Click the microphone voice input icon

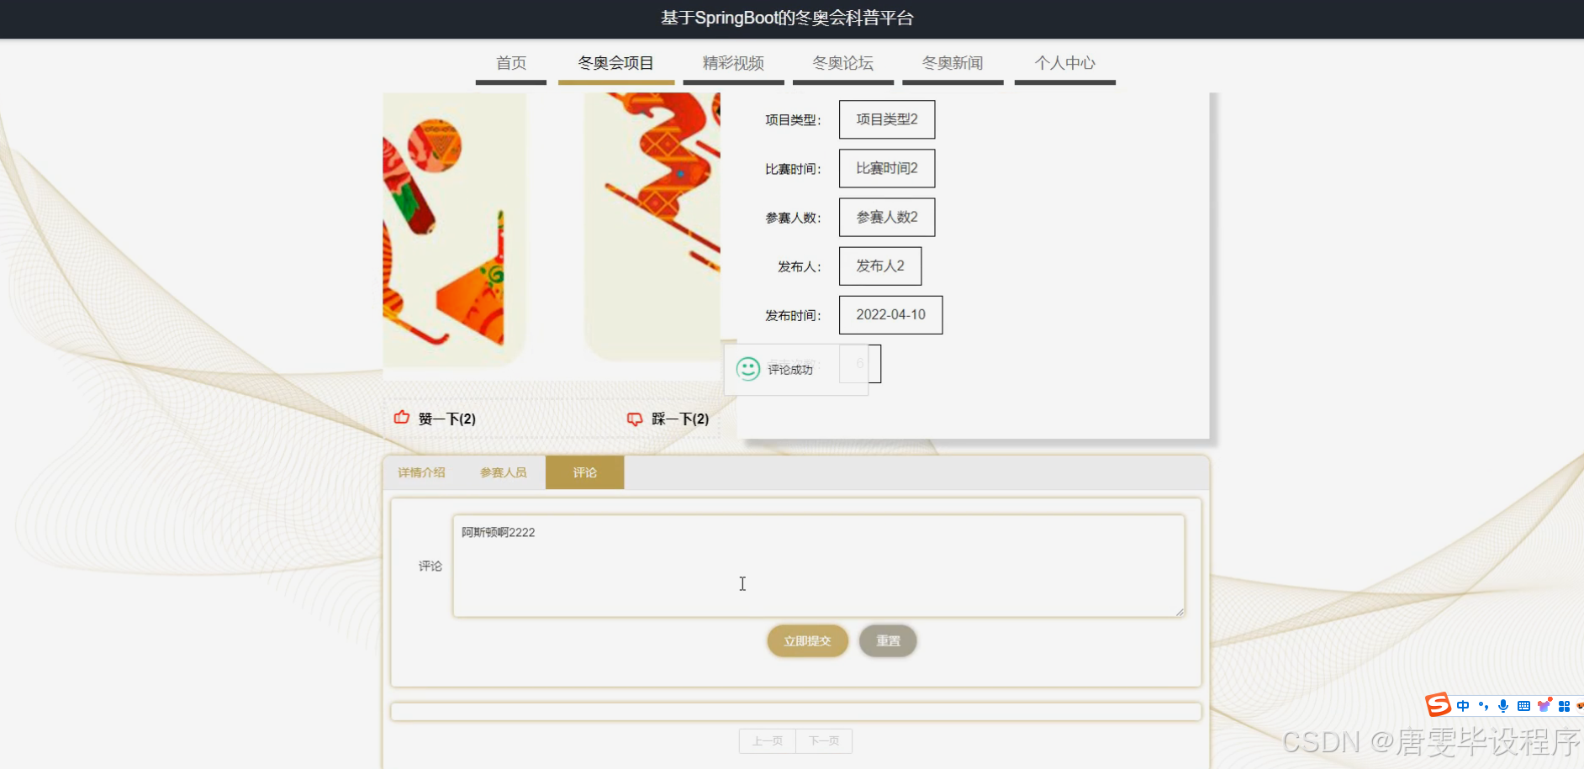pos(1503,706)
